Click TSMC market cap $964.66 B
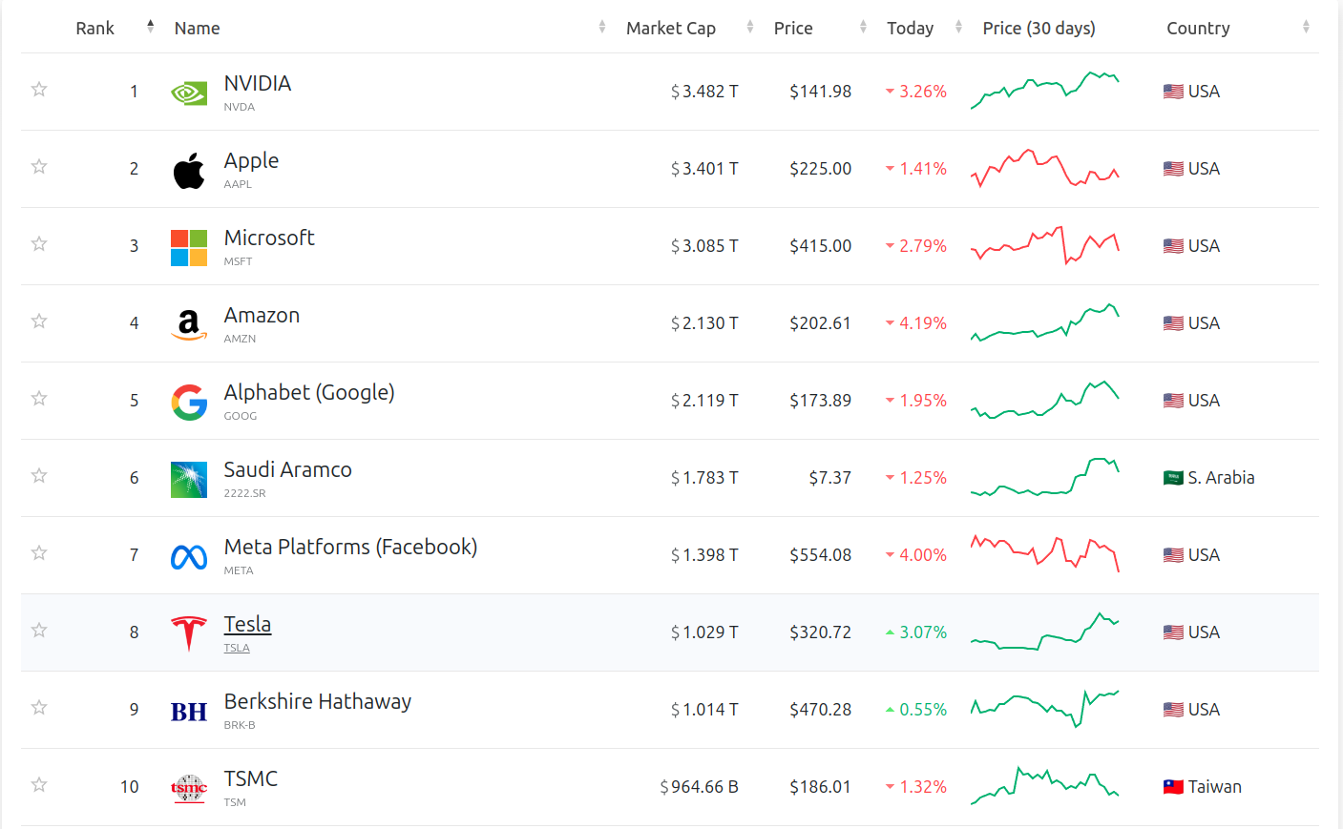 [699, 787]
